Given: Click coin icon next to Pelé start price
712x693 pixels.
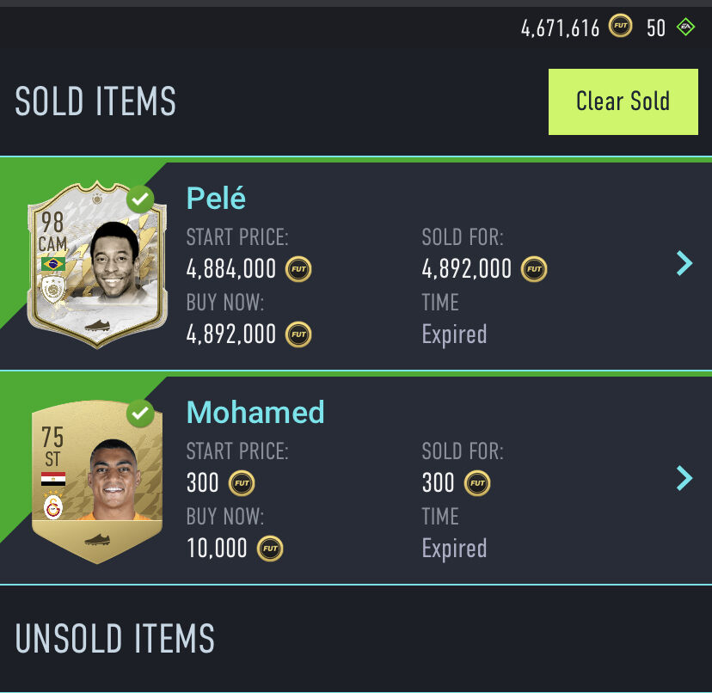Looking at the screenshot, I should pos(298,269).
